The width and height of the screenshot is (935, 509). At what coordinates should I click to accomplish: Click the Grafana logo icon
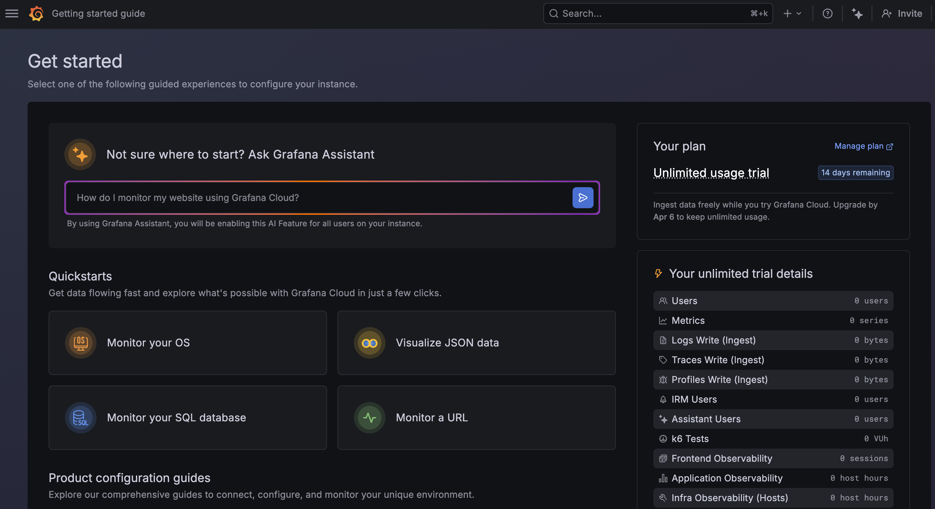[x=36, y=13]
